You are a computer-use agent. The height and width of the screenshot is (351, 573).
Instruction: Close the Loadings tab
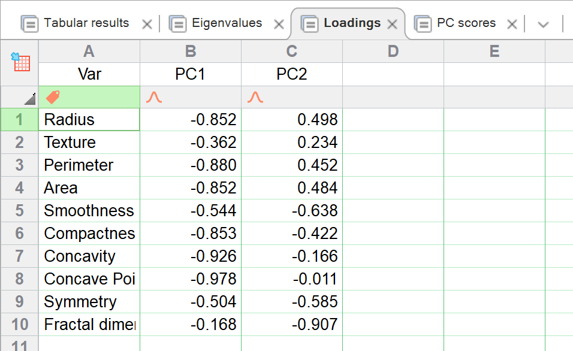(393, 25)
